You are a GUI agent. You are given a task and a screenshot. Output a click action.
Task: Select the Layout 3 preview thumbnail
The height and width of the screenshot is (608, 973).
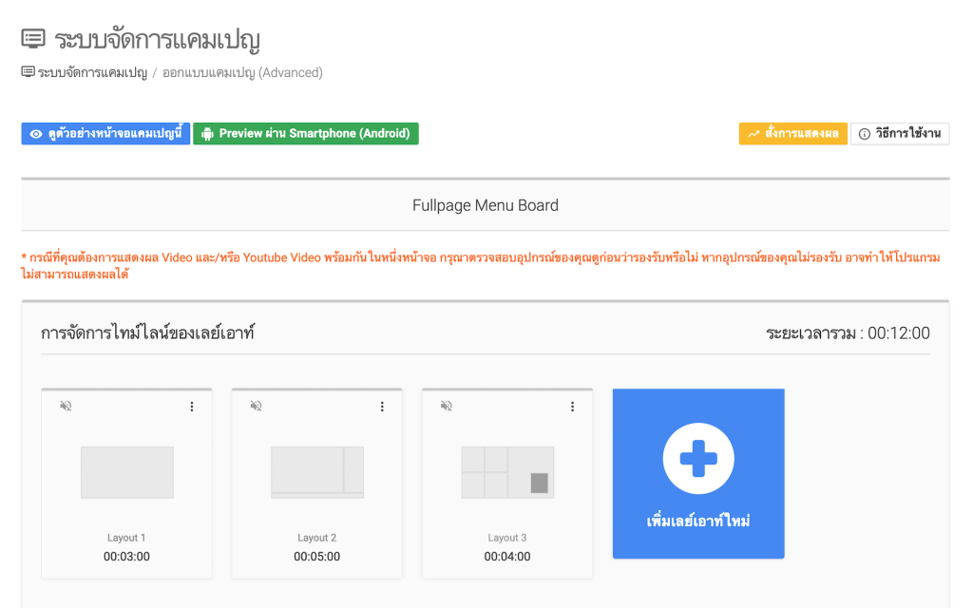pyautogui.click(x=506, y=472)
